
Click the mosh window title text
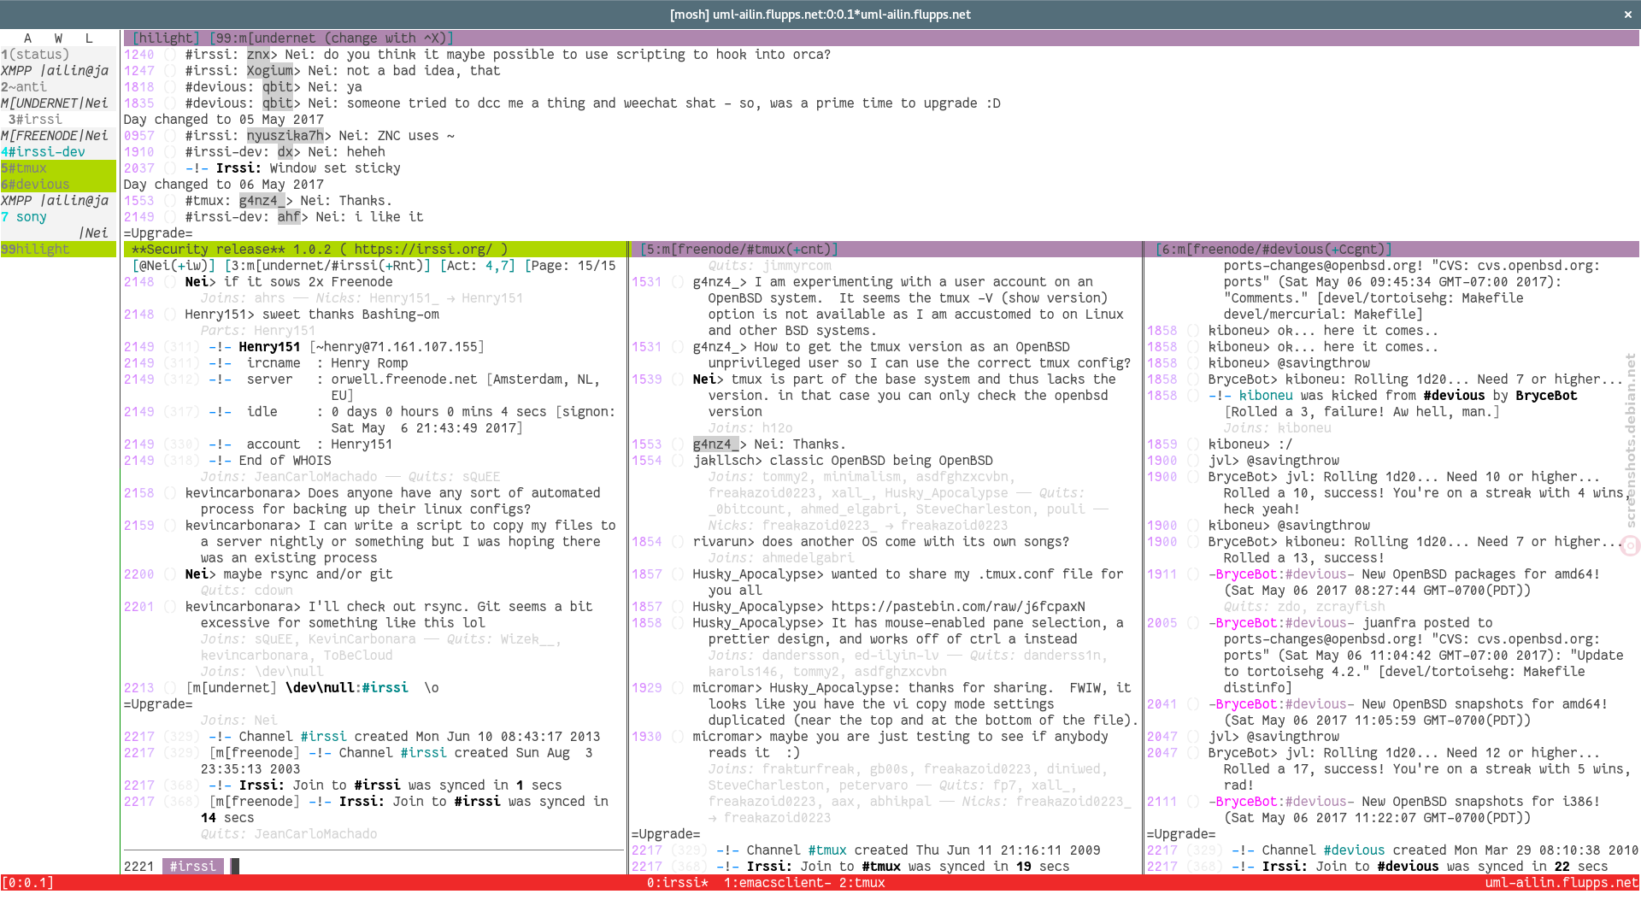(820, 14)
